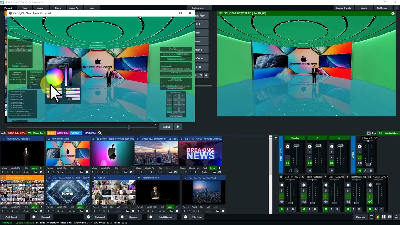Click the Pause Inputs button
The image size is (400, 225).
coord(343,8)
